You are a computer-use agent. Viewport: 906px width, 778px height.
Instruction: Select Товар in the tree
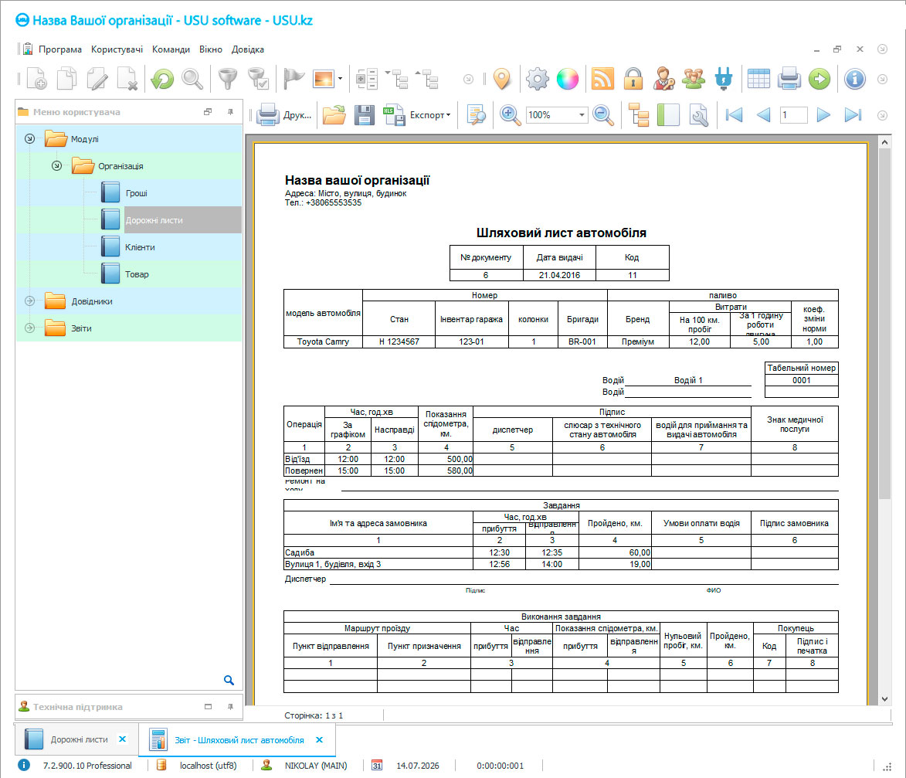point(137,274)
